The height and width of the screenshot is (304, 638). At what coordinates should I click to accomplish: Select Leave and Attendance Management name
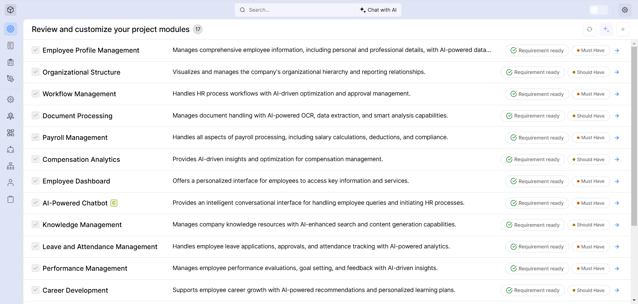(x=100, y=247)
